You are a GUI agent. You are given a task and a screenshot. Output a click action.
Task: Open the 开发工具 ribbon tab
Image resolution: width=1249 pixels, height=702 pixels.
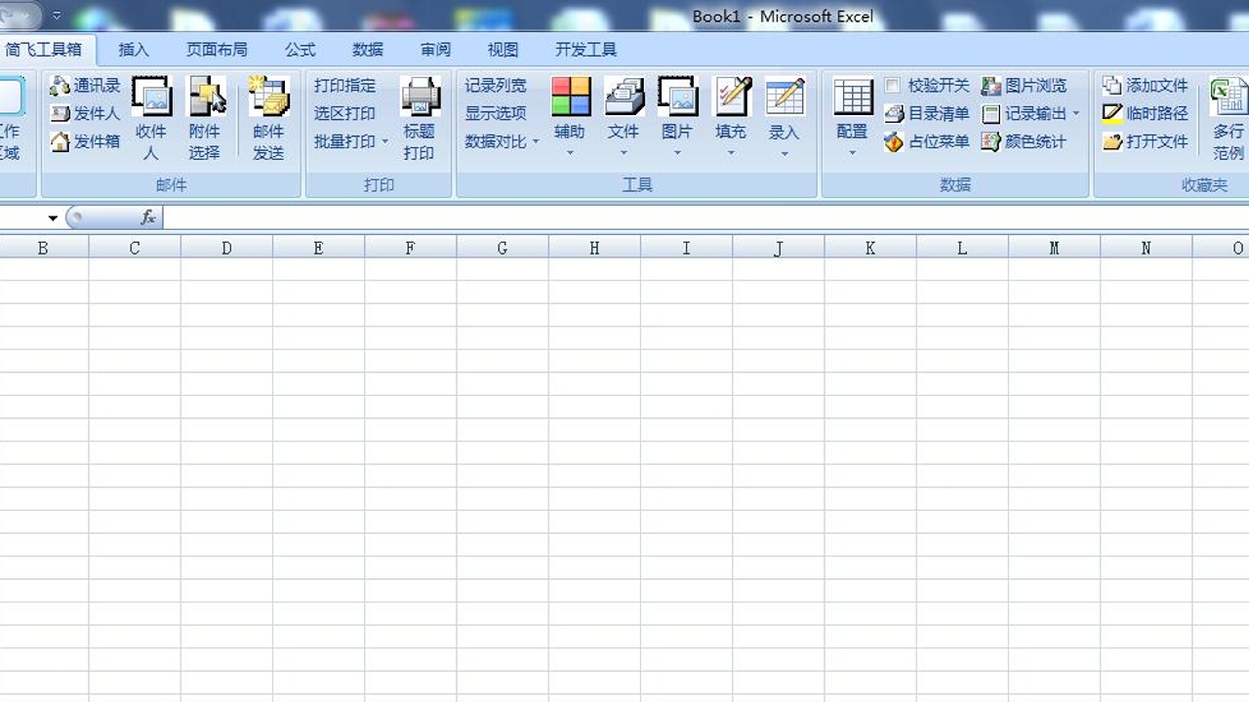[584, 49]
